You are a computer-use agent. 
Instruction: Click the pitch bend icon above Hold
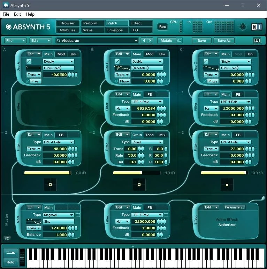[10, 253]
